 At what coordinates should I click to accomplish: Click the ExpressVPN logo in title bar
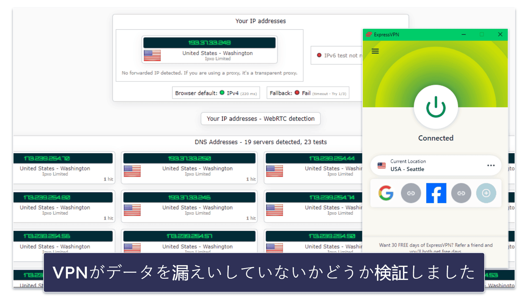369,34
